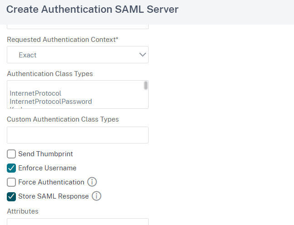Click the Create Authentication SAML Server heading

[x=92, y=9]
